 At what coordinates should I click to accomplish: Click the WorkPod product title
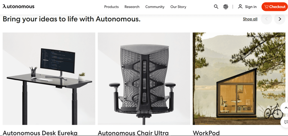tap(206, 133)
